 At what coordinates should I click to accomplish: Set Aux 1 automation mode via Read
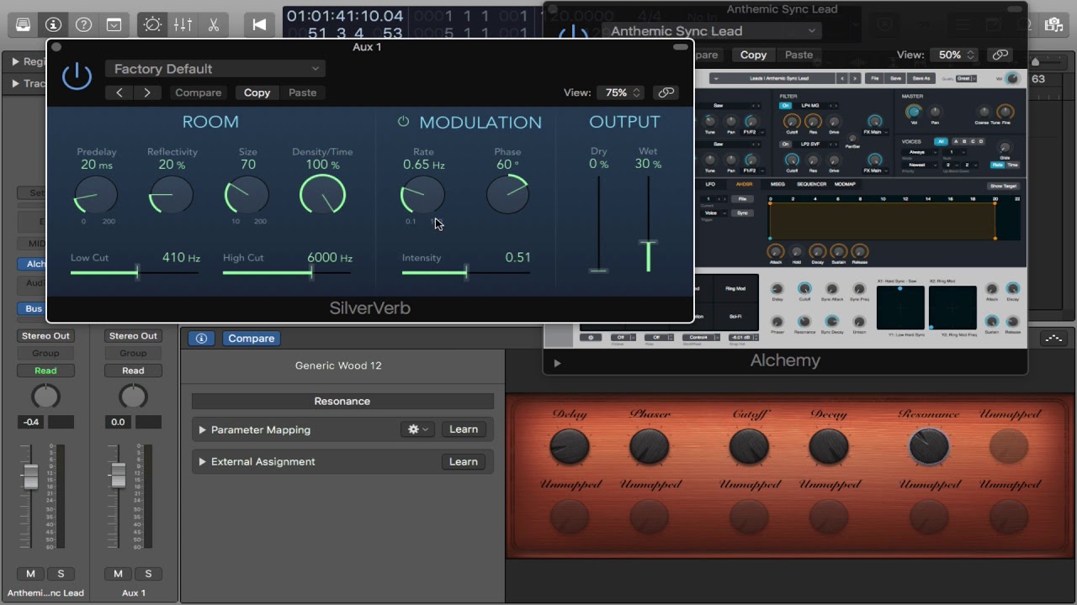pos(133,371)
